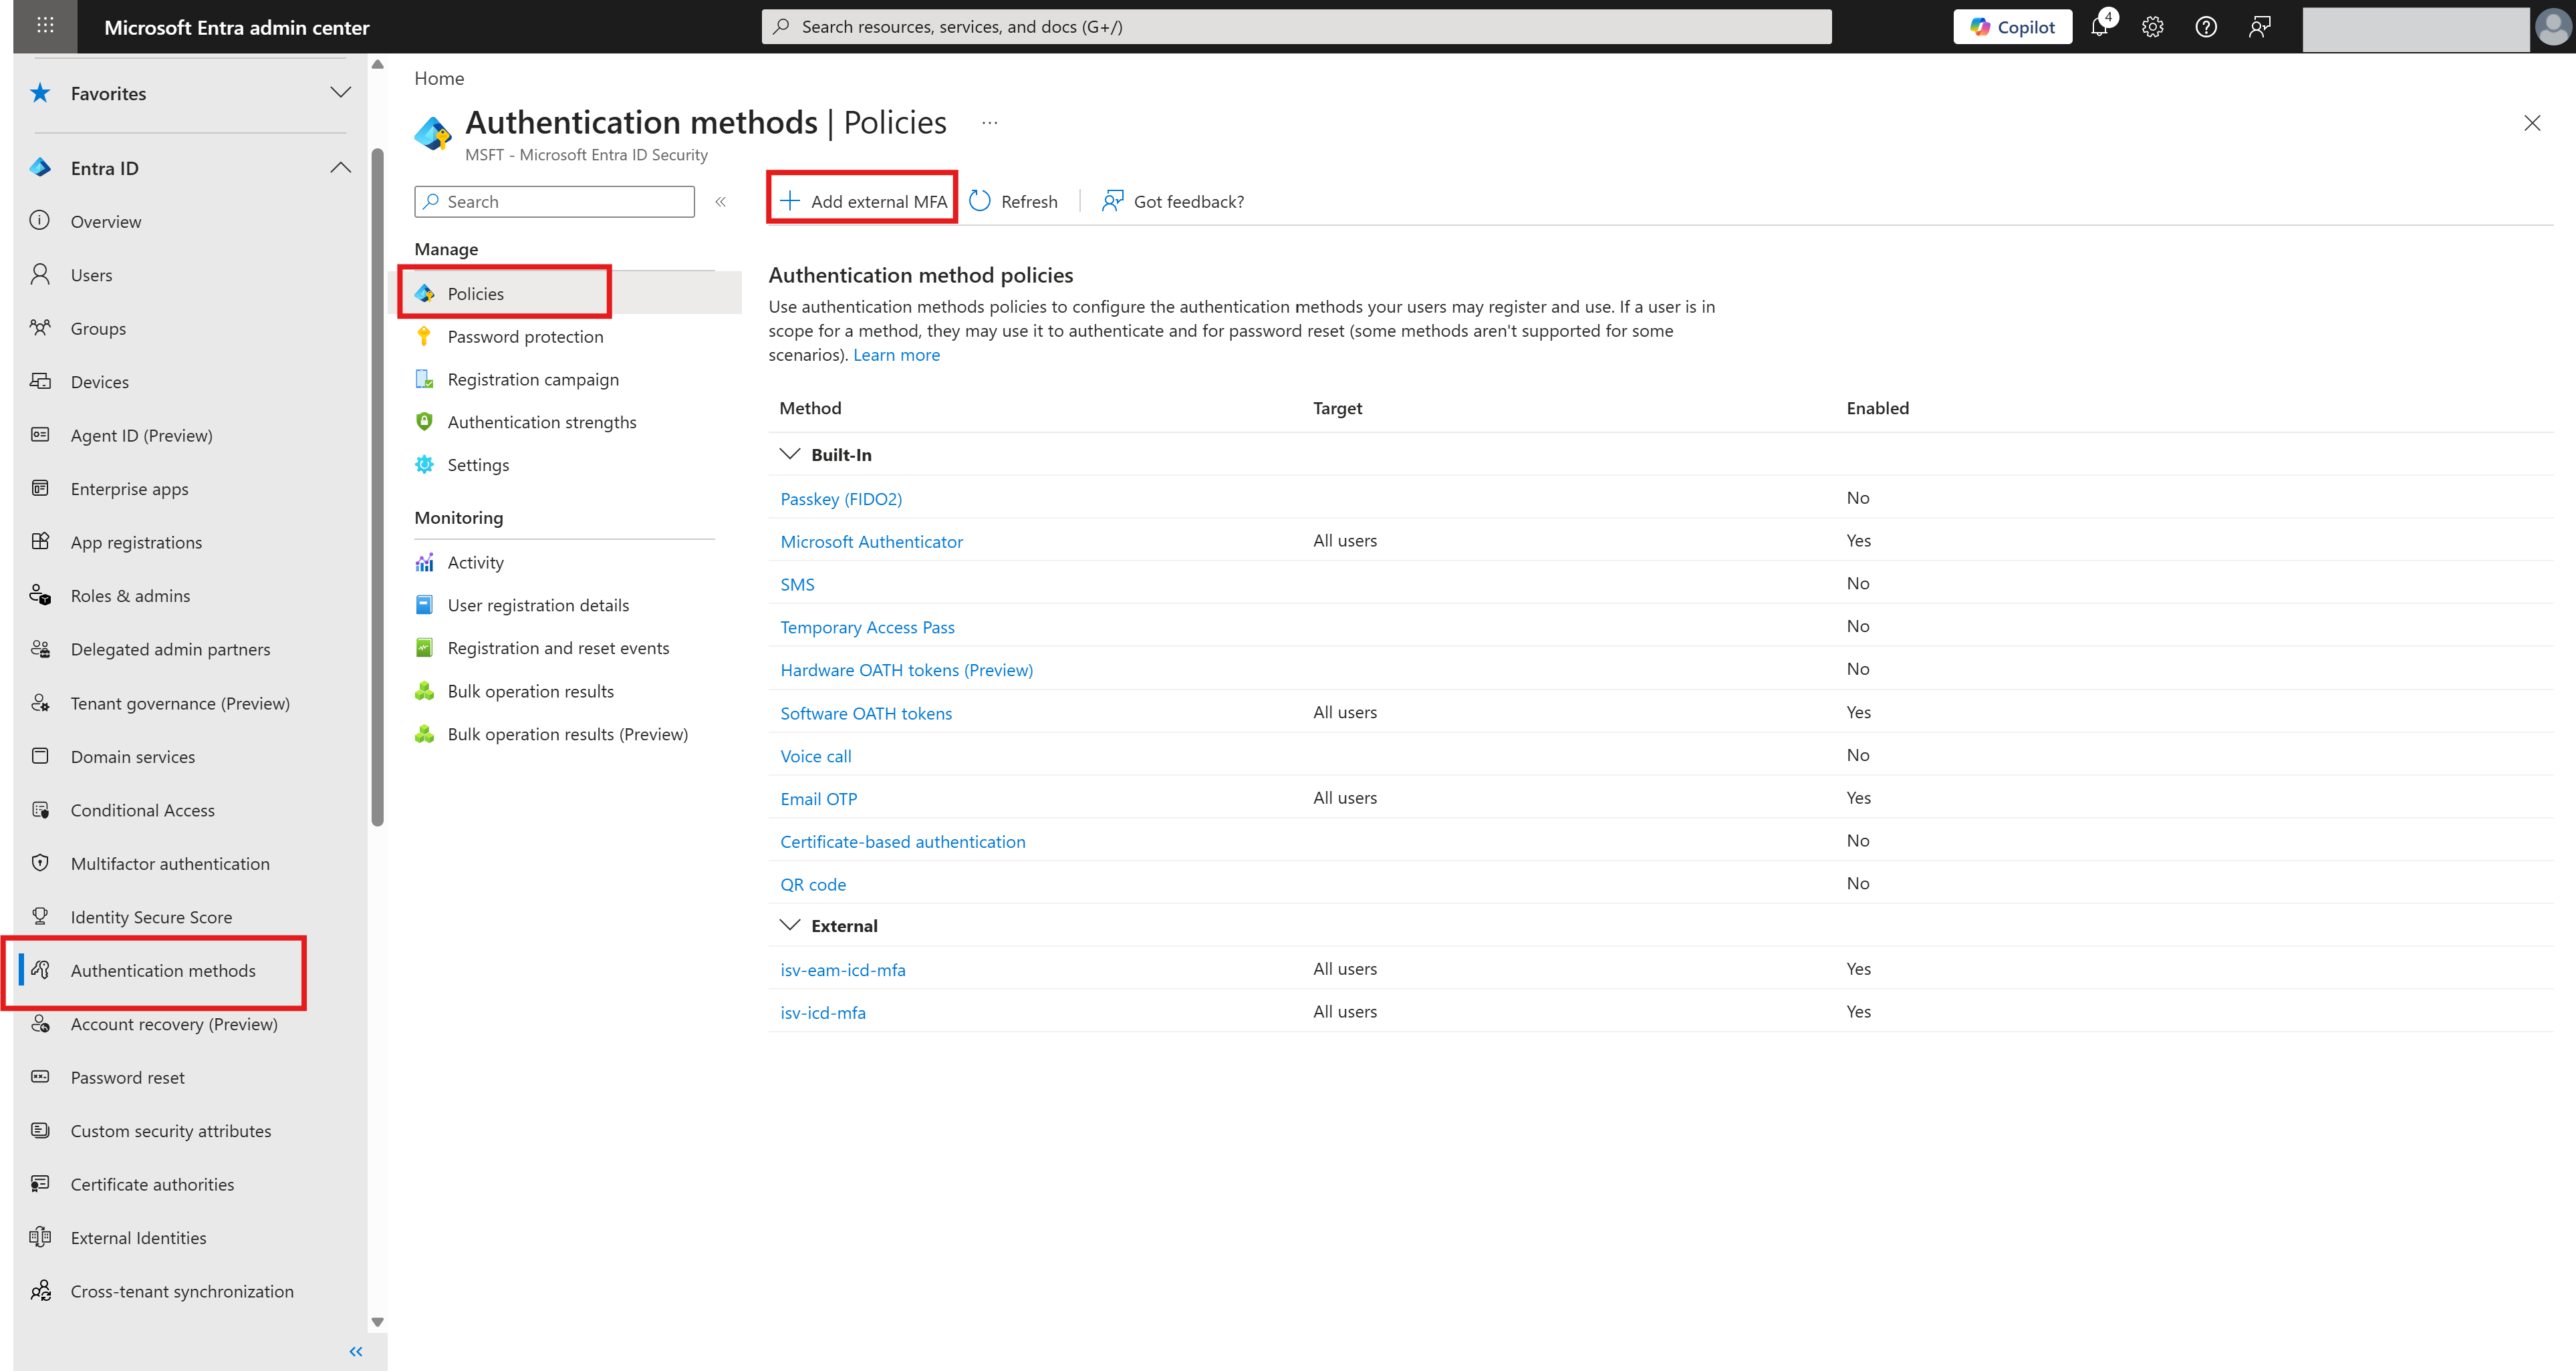This screenshot has height=1371, width=2576.
Task: Open Microsoft Authenticator method link
Action: tap(871, 542)
